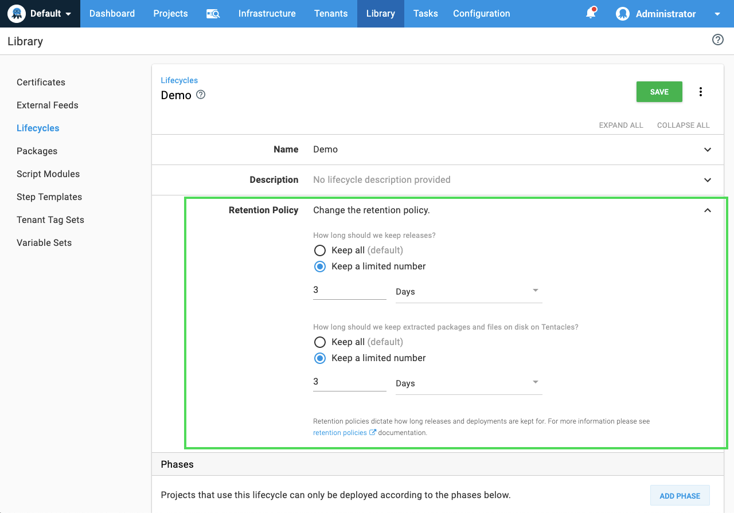
Task: Click external link icon beside retention policies
Action: [373, 433]
